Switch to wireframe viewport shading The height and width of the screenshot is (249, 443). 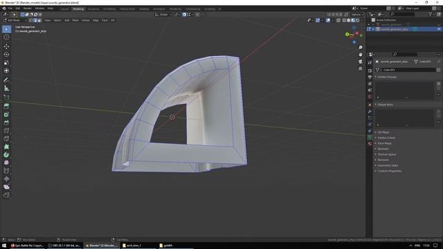pyautogui.click(x=344, y=20)
